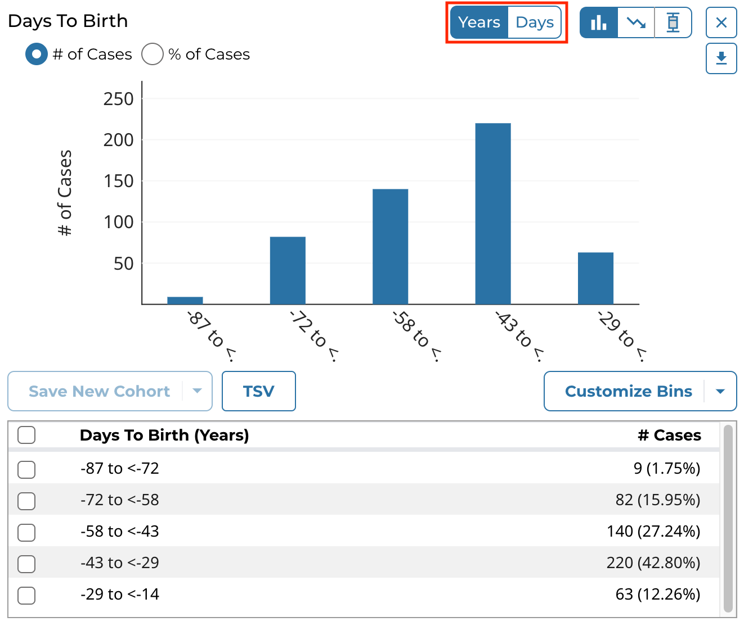Image resolution: width=744 pixels, height=626 pixels.
Task: Select the -29 to <-14 row checkbox
Action: (26, 595)
